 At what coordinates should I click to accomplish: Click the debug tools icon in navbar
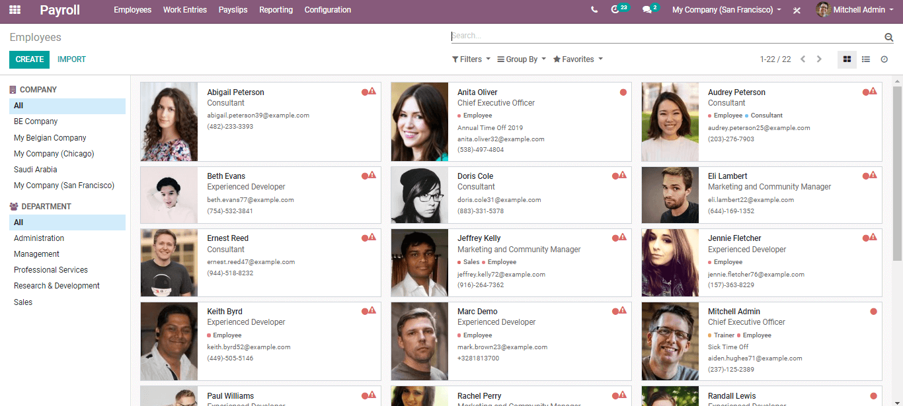pos(797,10)
